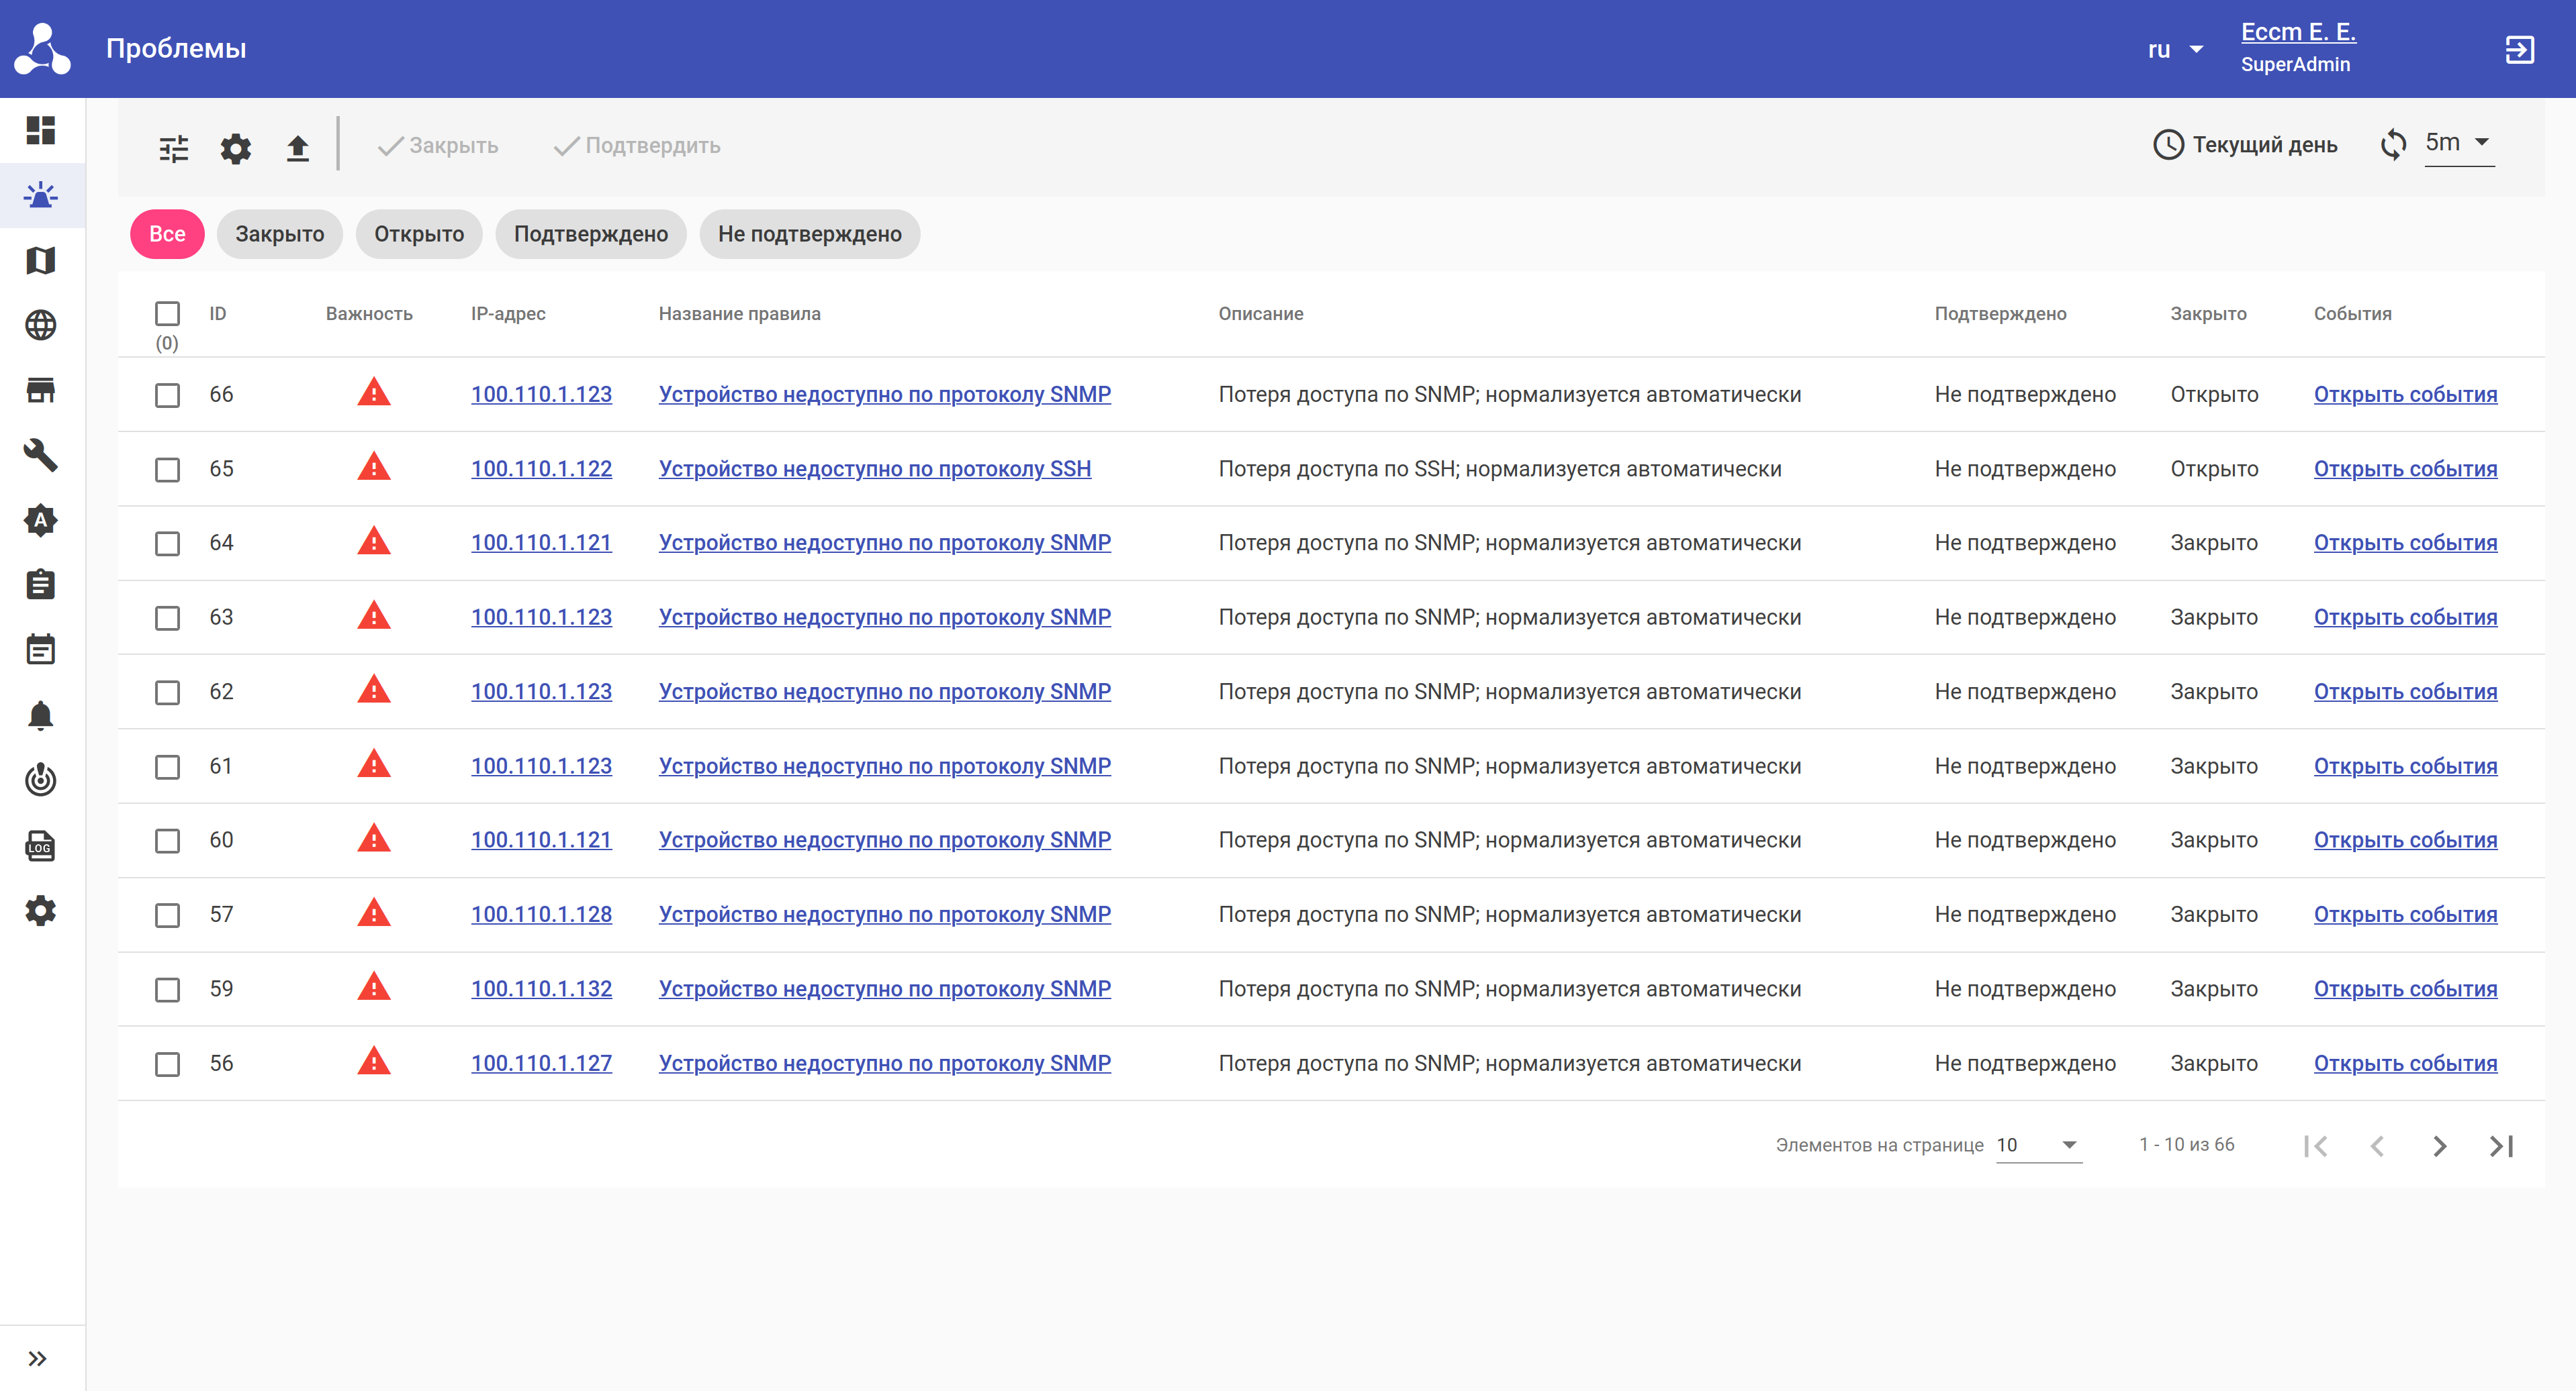Select the Не подтверждено filter tab
The width and height of the screenshot is (2576, 1391).
(x=809, y=234)
